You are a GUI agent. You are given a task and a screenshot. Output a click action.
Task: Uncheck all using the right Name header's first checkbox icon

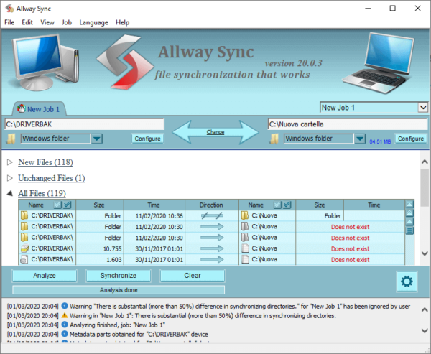(277, 205)
